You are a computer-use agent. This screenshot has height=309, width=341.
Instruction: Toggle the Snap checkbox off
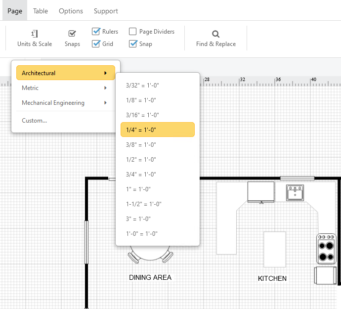pos(133,44)
